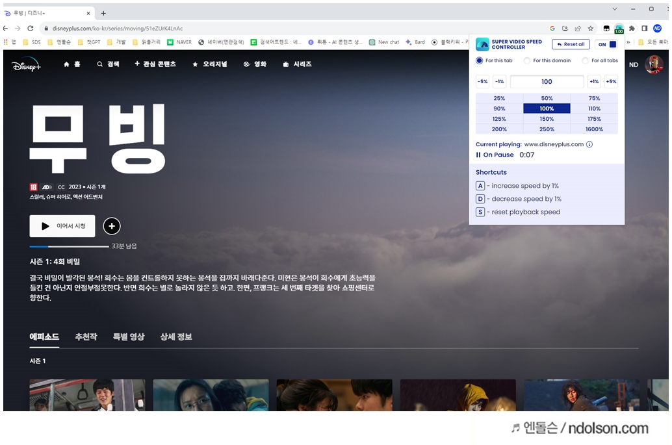The height and width of the screenshot is (445, 672).
Task: Open the first episode thumbnail with the bus scene
Action: (x=88, y=395)
